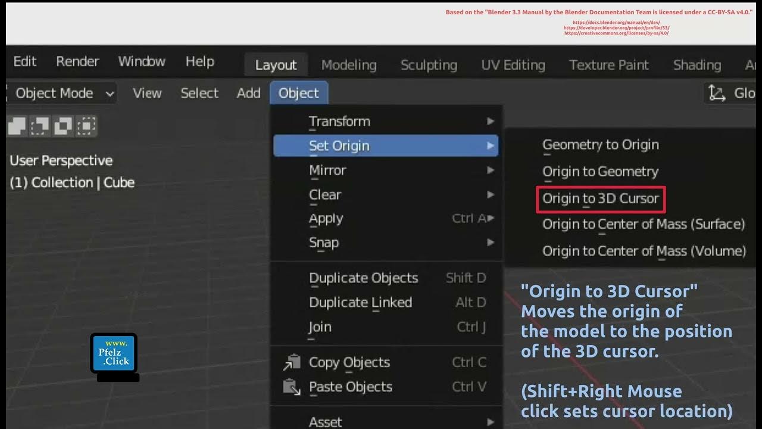Select Origin to Geometry option

[601, 172]
